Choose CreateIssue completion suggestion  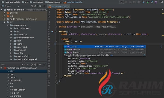pyautogui.click(x=105, y=50)
